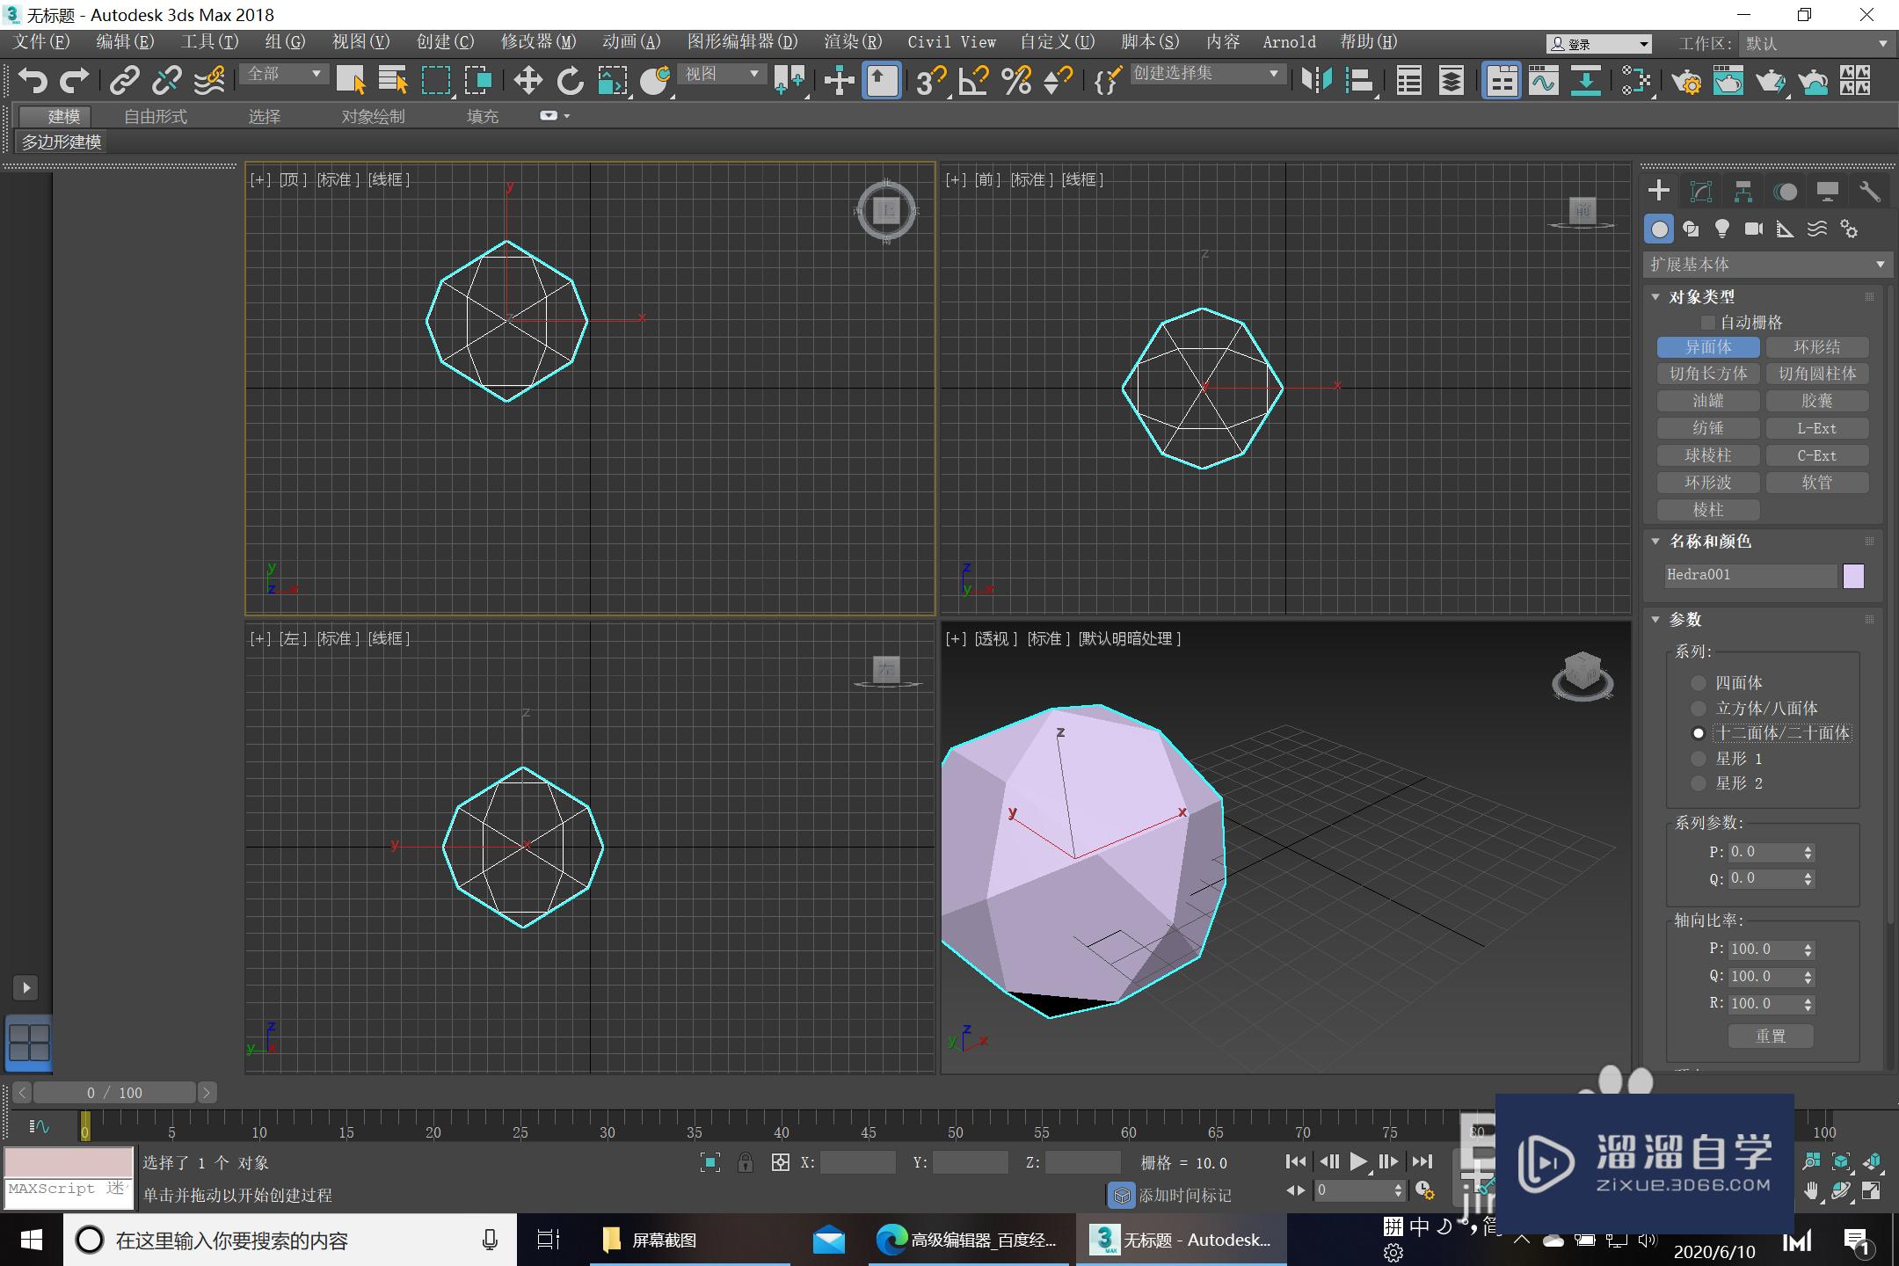Screen dimensions: 1899x1266
Task: Select the Rotate tool
Action: pos(570,81)
